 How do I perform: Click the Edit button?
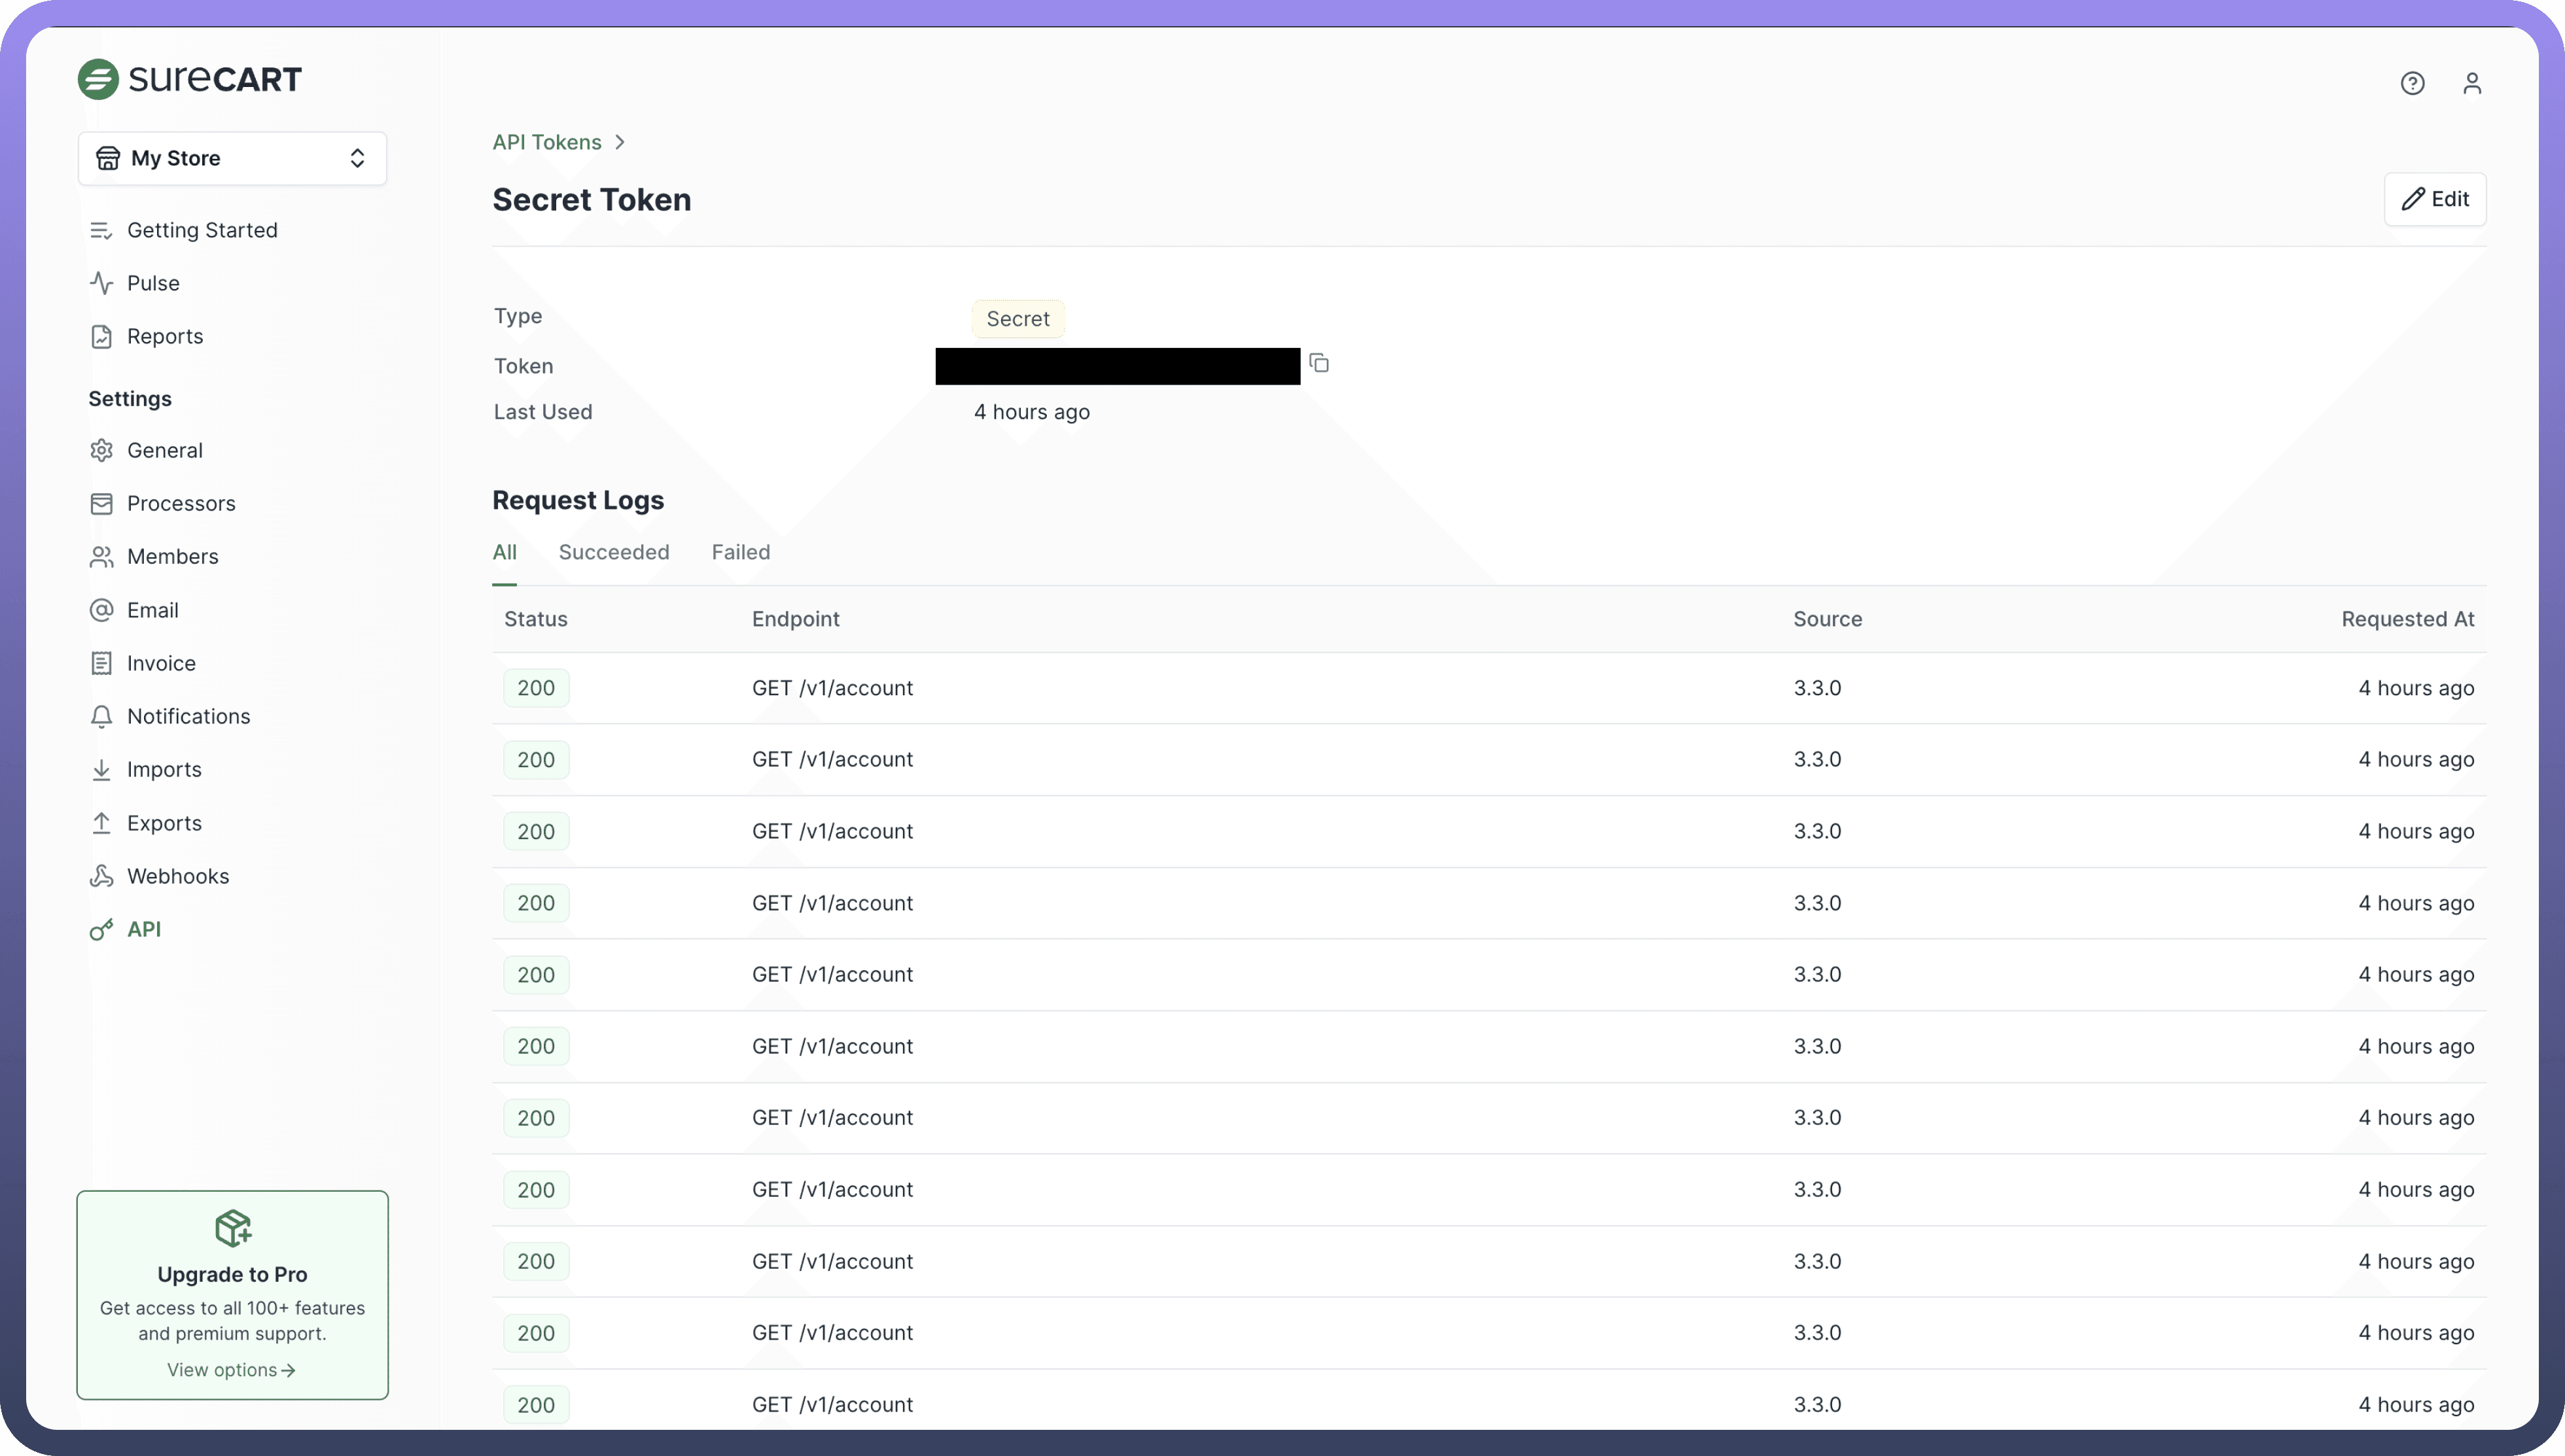pyautogui.click(x=2434, y=199)
